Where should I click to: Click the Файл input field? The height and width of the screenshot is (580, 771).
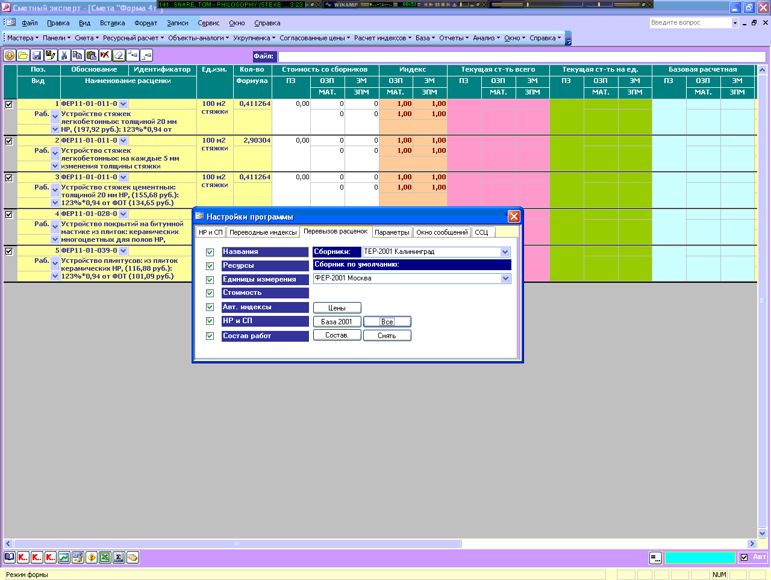pyautogui.click(x=521, y=57)
